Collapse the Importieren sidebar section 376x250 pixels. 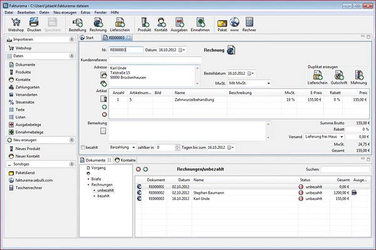pos(71,39)
